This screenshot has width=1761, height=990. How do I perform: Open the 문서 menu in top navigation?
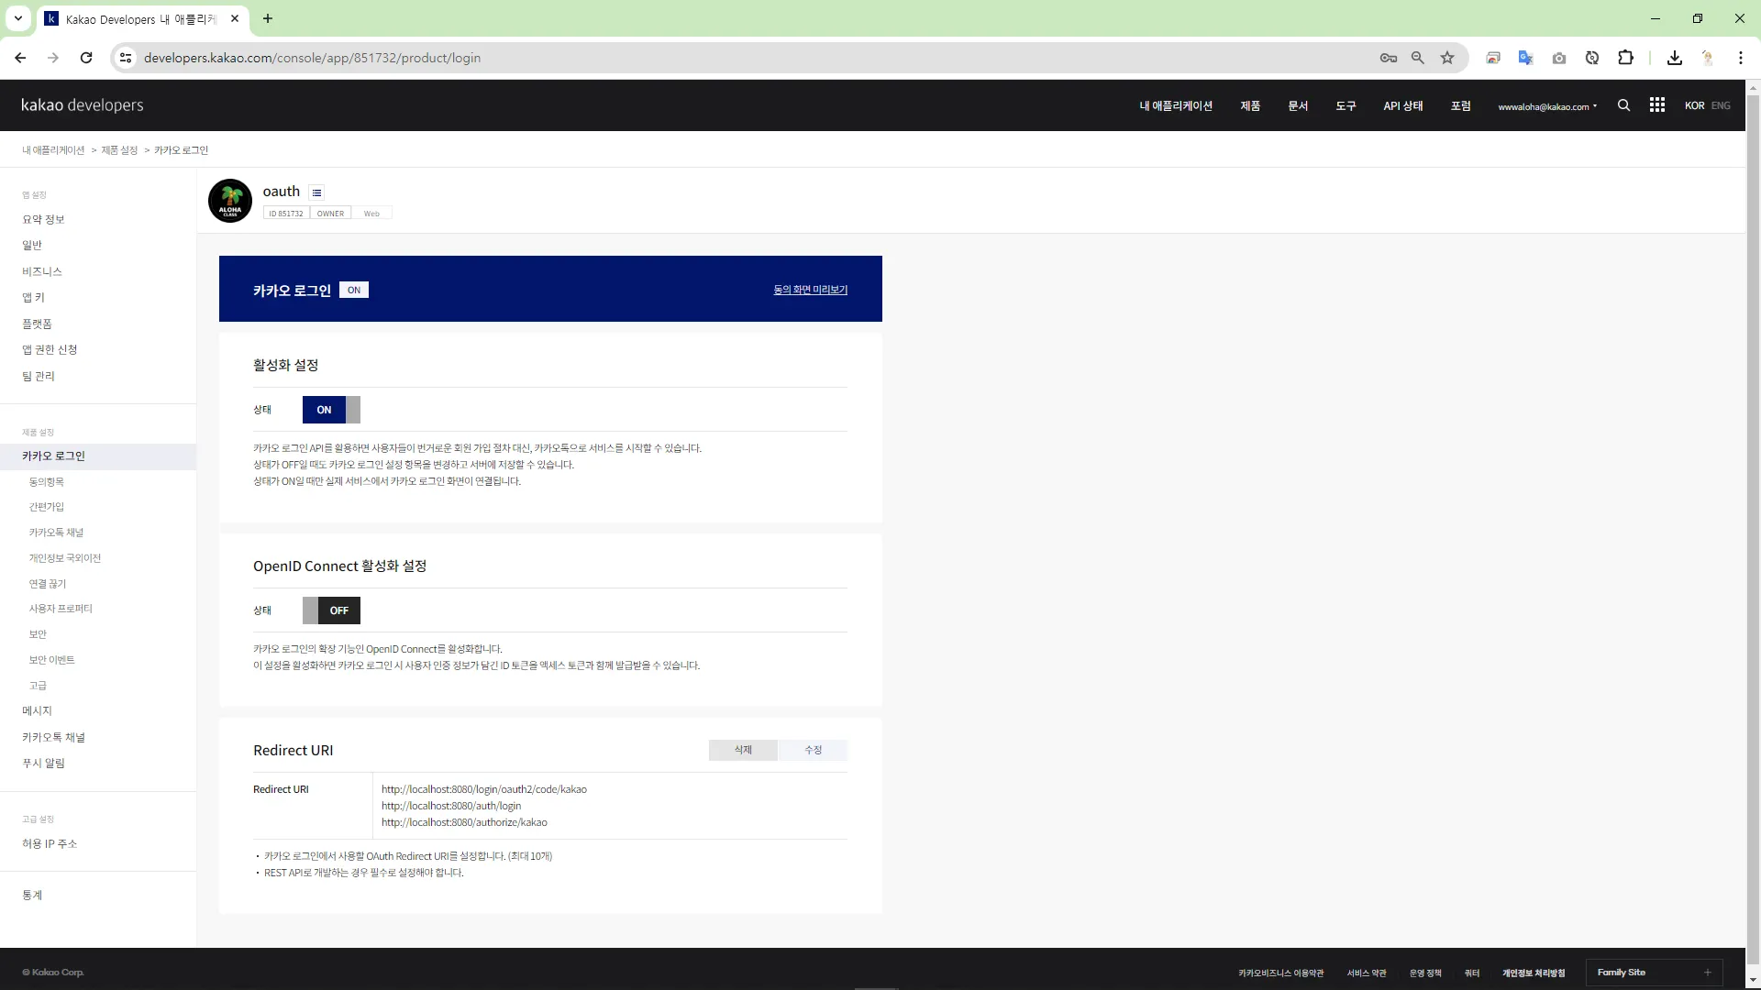click(x=1297, y=105)
